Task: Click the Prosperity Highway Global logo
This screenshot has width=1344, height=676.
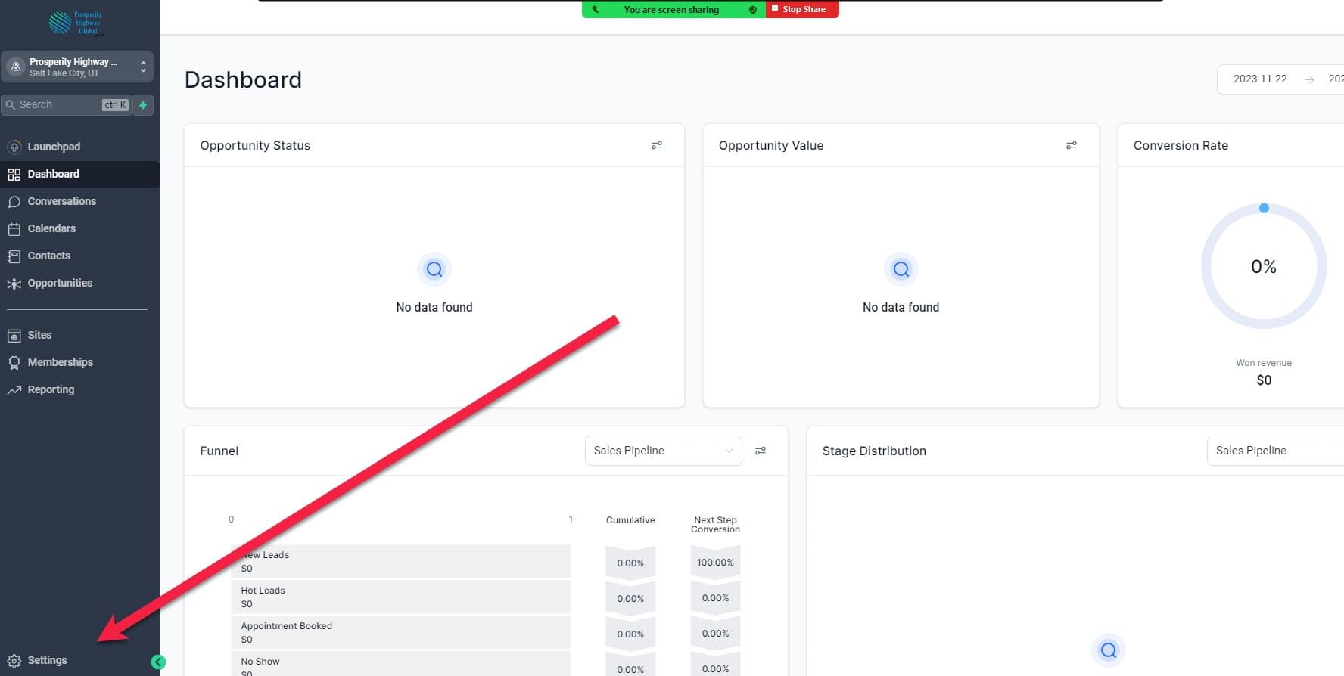Action: click(x=76, y=23)
